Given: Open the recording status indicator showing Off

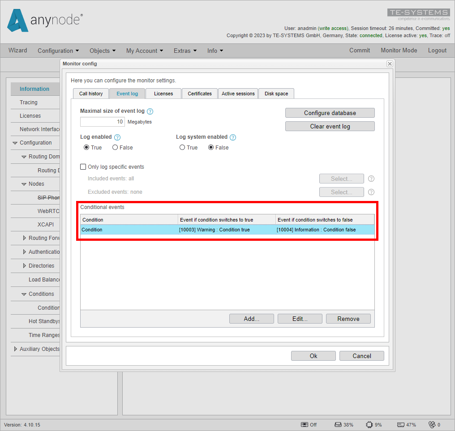Looking at the screenshot, I should tap(309, 424).
